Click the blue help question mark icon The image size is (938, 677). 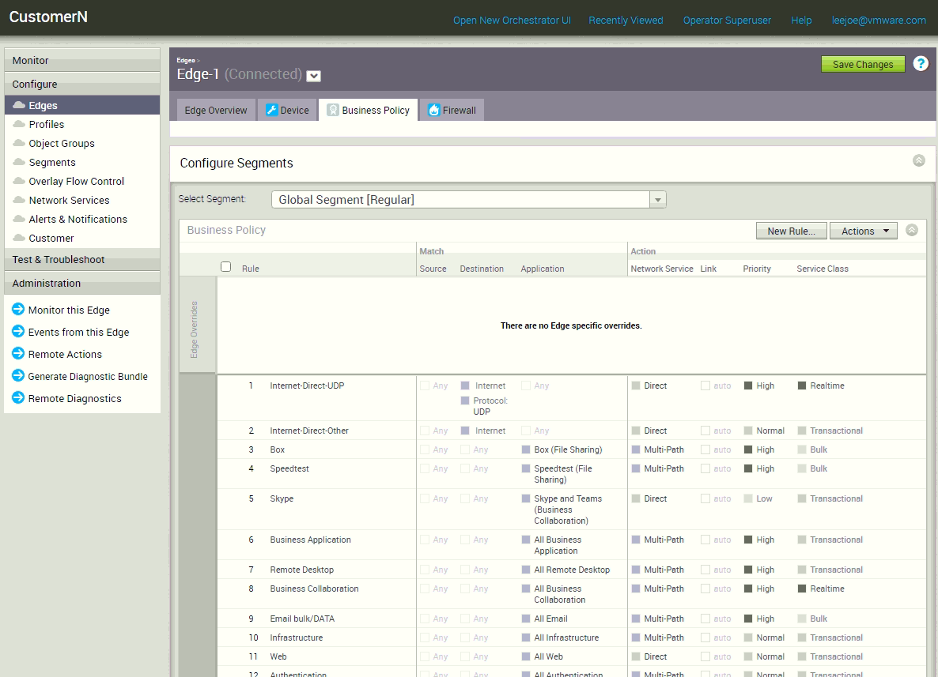tap(921, 63)
